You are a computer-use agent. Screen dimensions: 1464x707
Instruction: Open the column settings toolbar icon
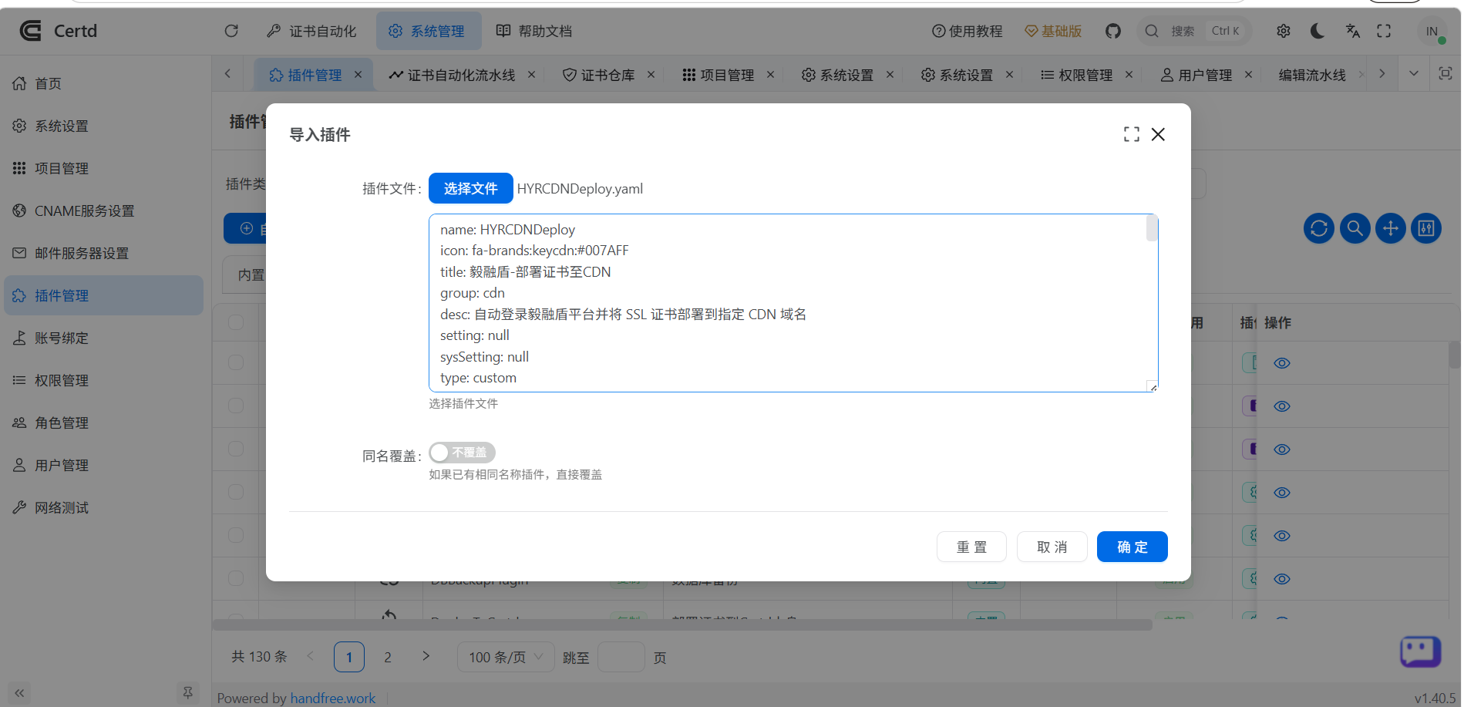(x=1426, y=228)
